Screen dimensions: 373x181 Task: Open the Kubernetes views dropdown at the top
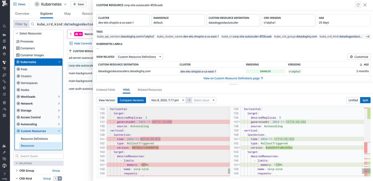tap(65, 4)
